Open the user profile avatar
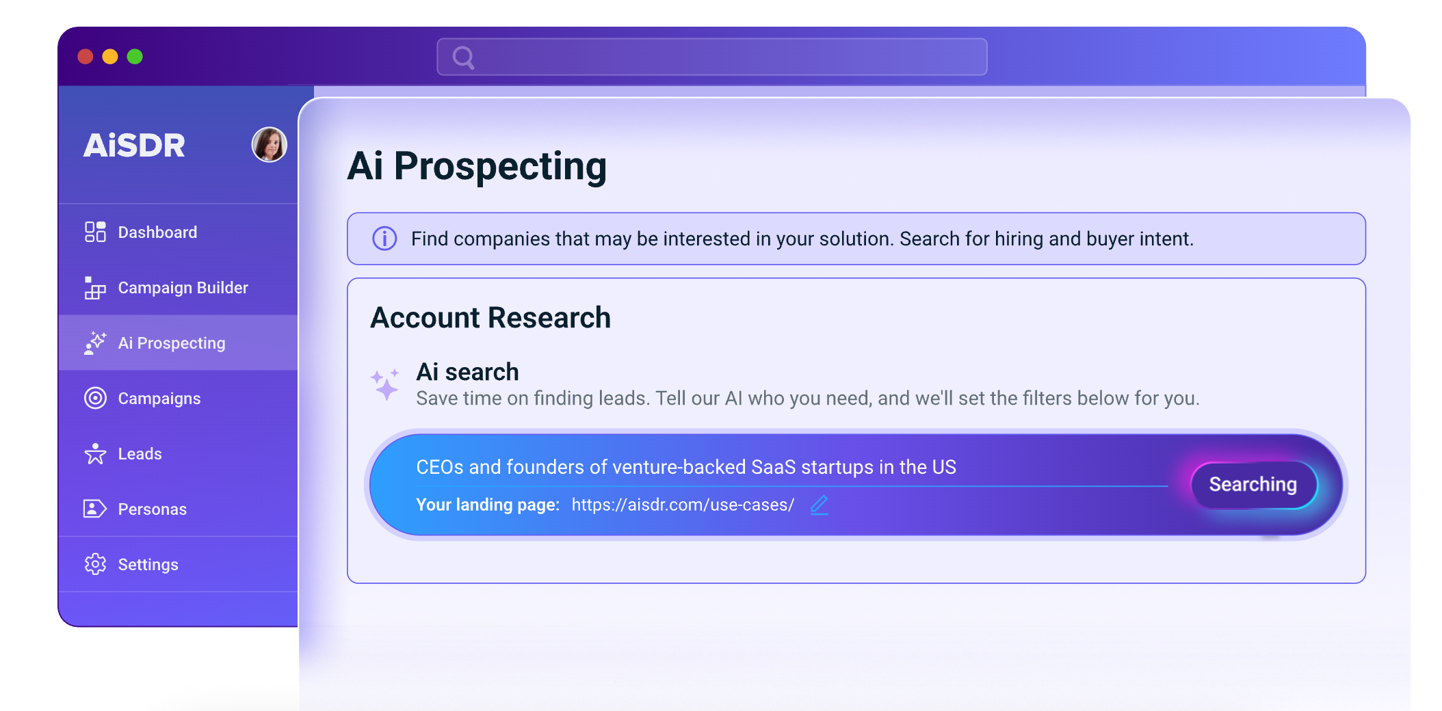This screenshot has width=1442, height=711. point(270,145)
